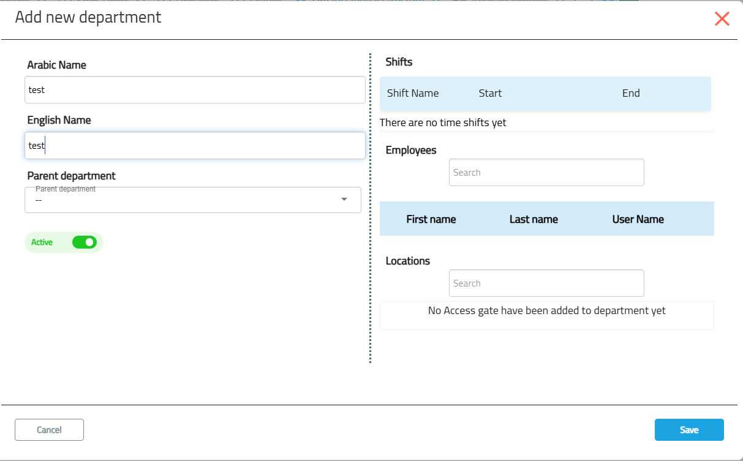Close the Add new department dialog
The width and height of the screenshot is (743, 461).
tap(722, 19)
